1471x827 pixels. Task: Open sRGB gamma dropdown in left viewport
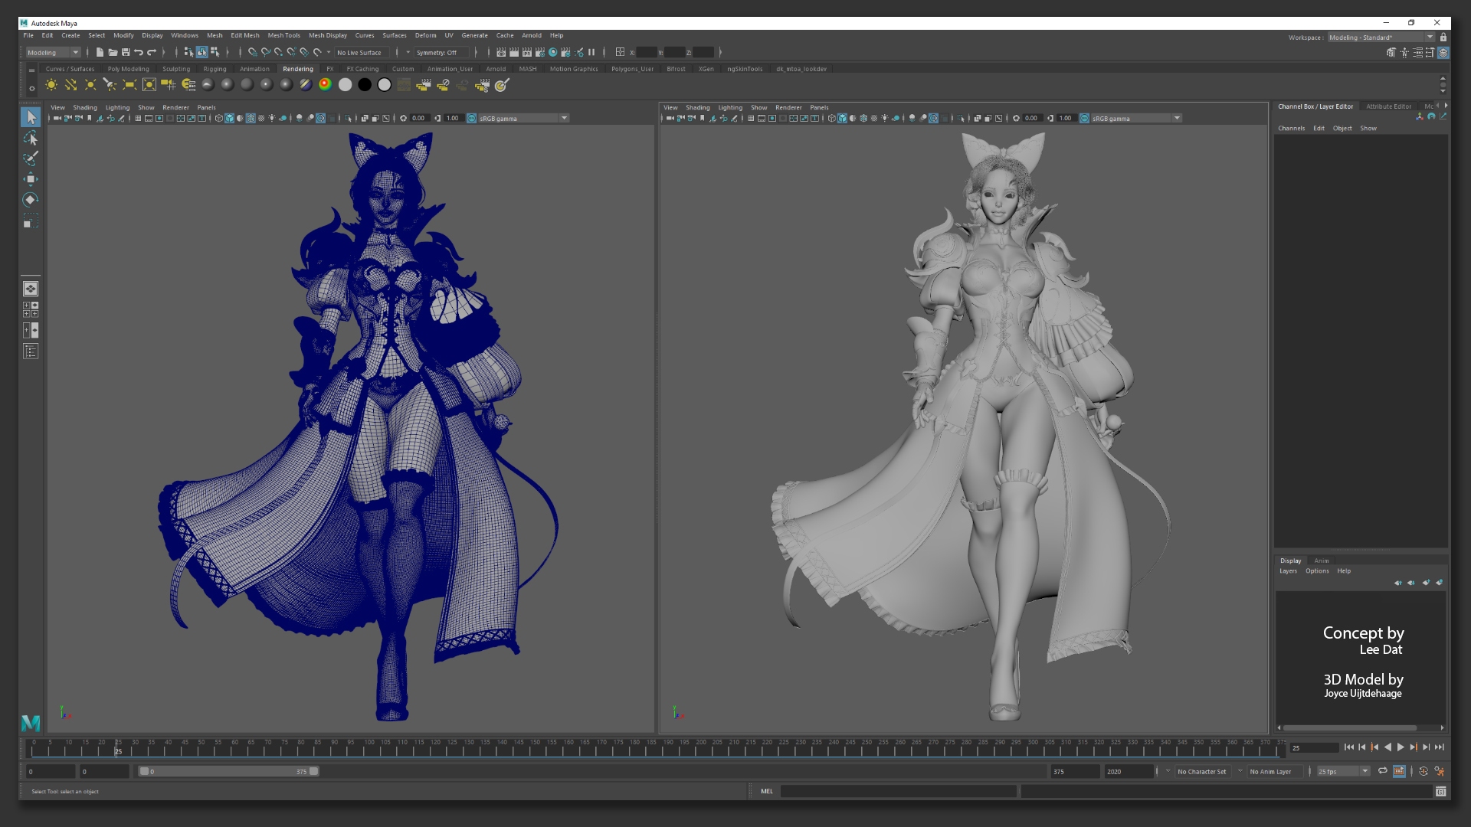click(x=523, y=118)
